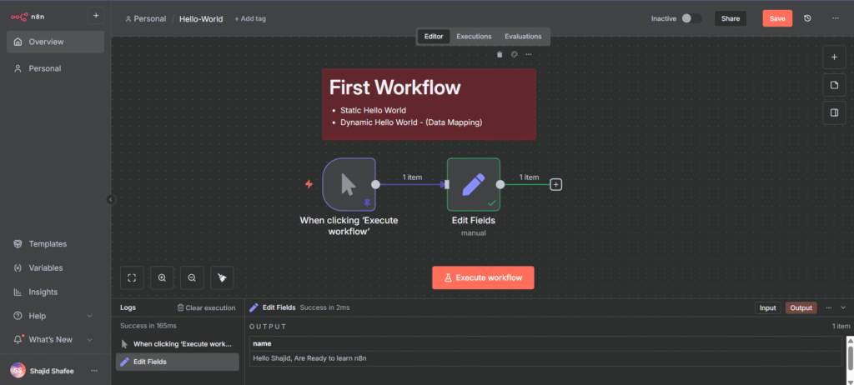Zoom out of the workflow canvas
This screenshot has height=385, width=854.
point(192,277)
